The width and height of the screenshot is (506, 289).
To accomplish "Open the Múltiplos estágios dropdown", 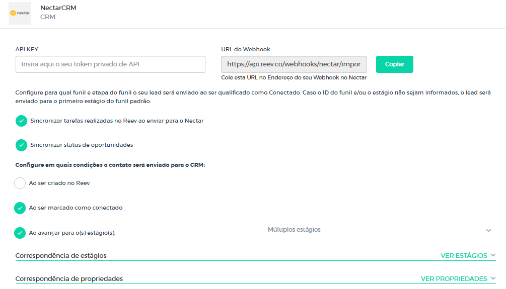I will point(379,230).
